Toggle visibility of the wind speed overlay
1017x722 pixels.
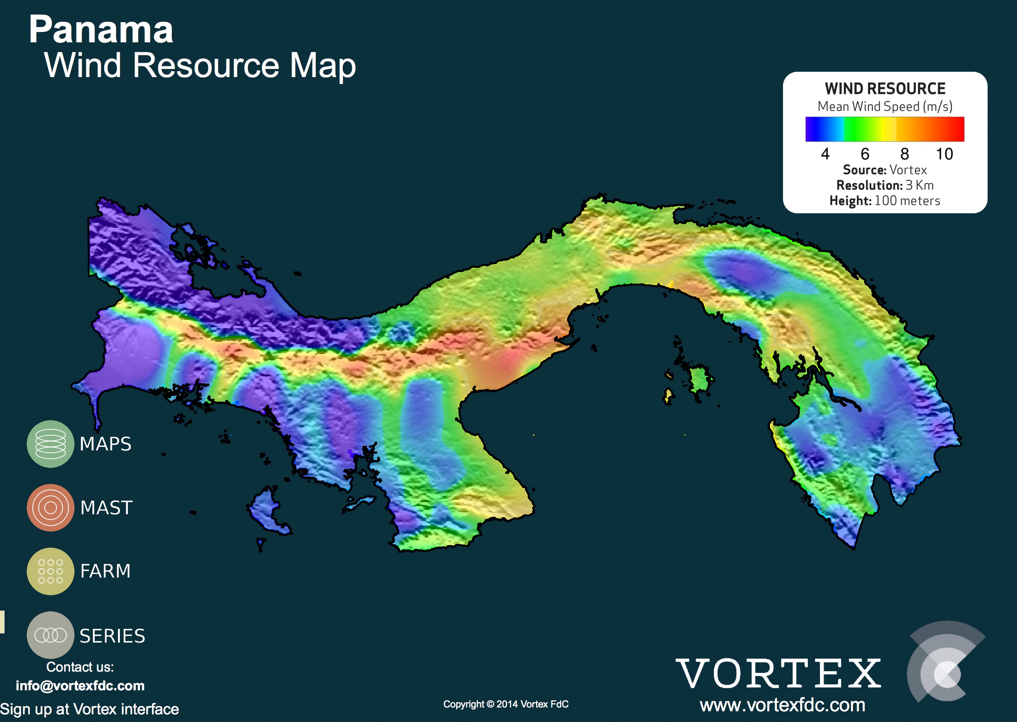[489, 356]
